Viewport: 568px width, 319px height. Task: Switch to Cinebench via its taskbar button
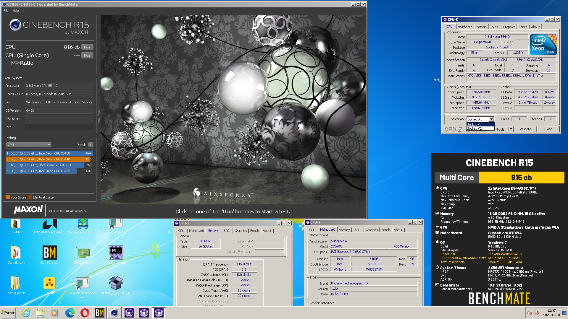114,313
